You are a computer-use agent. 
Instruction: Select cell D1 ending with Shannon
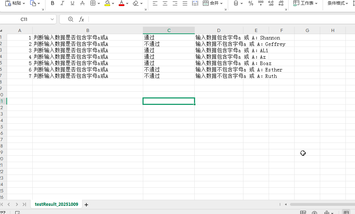(x=219, y=38)
